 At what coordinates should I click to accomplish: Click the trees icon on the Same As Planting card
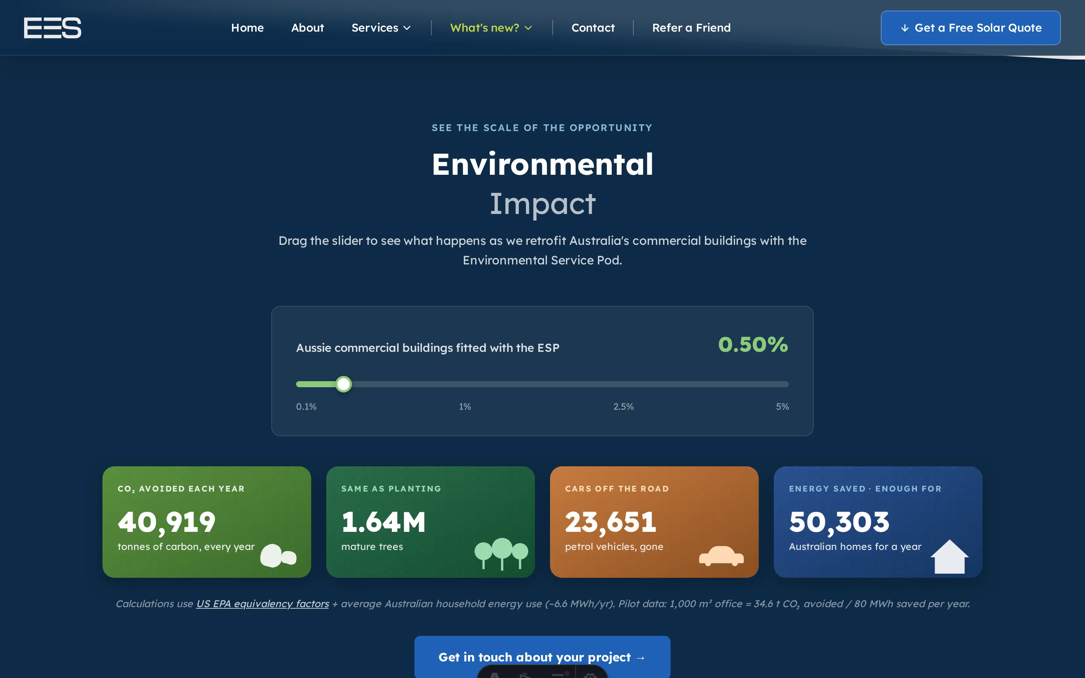click(x=501, y=554)
